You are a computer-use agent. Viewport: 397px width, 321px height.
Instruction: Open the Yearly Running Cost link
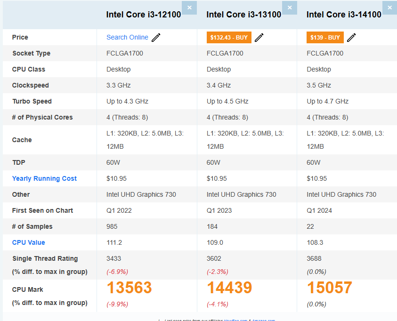(x=44, y=178)
